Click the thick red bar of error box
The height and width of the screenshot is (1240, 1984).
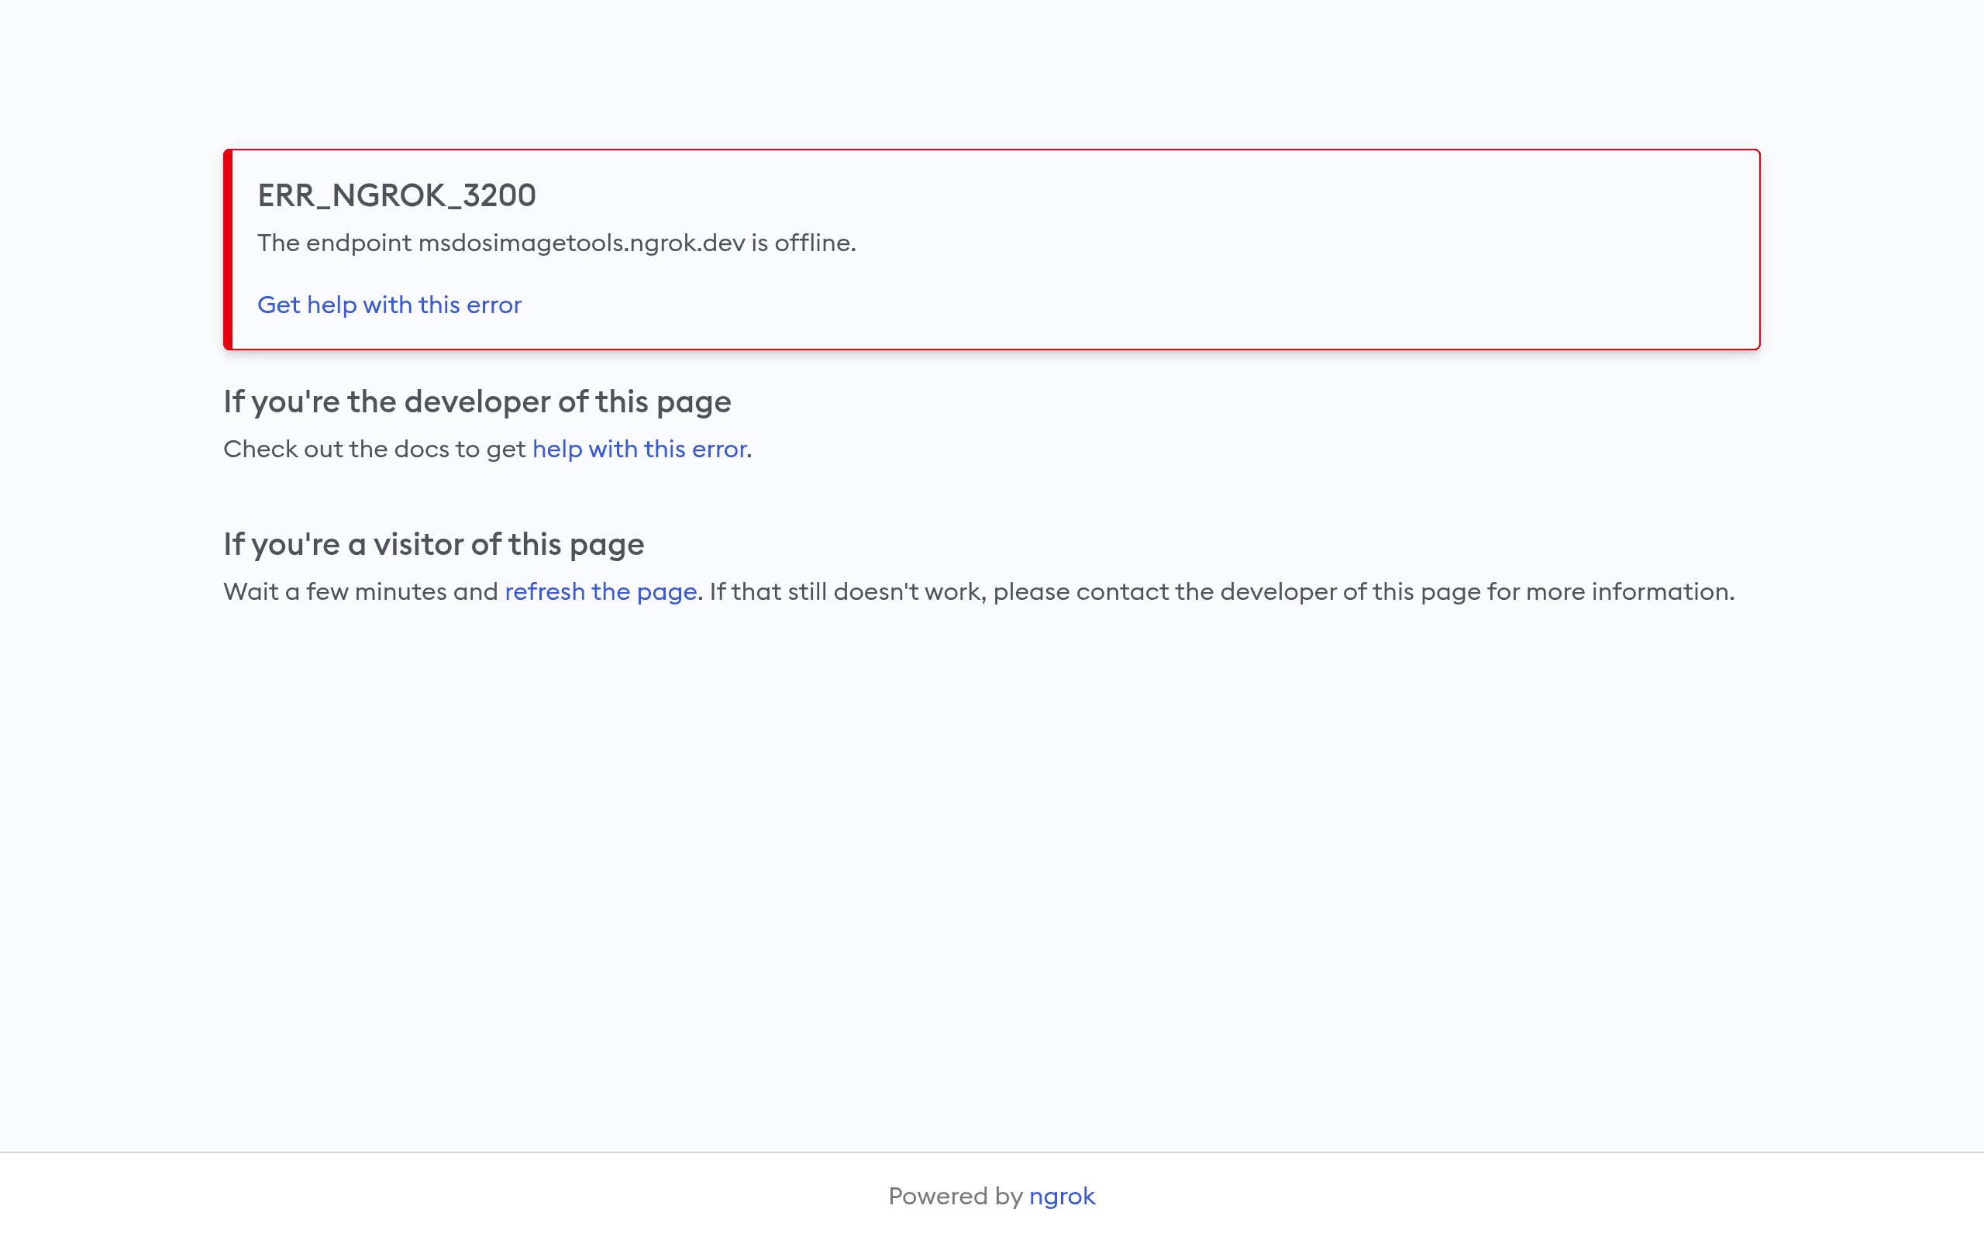click(x=229, y=250)
